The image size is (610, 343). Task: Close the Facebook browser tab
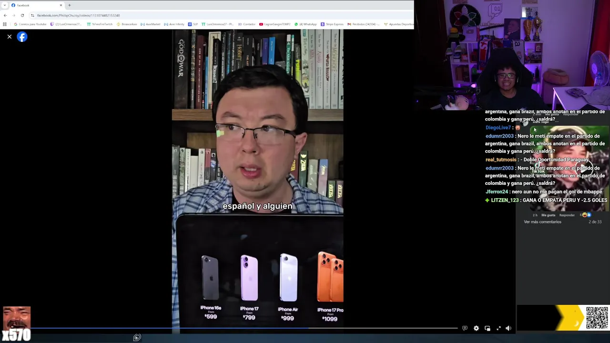click(x=61, y=5)
